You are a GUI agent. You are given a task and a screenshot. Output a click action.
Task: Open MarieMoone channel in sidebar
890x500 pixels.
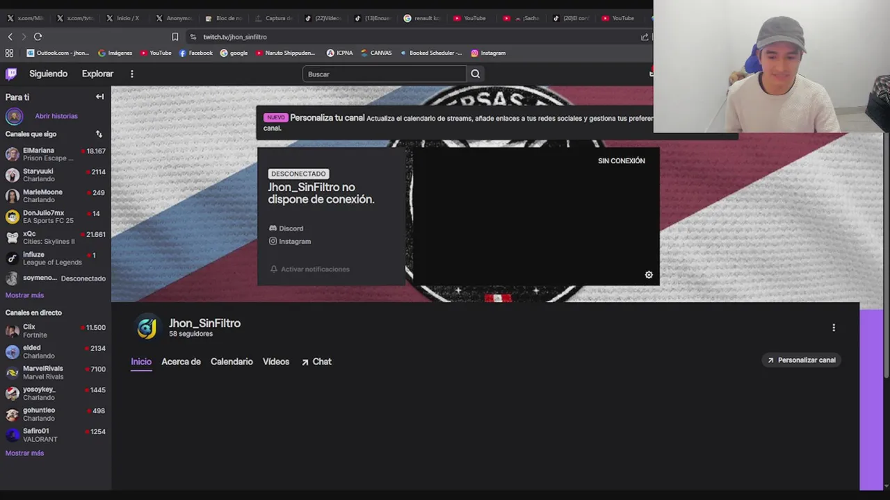[x=56, y=196]
